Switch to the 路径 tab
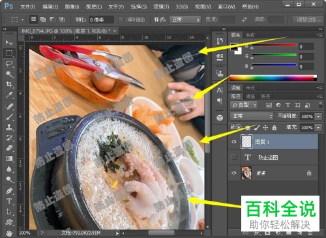Screen dimensions: 326x238 pos(265,97)
